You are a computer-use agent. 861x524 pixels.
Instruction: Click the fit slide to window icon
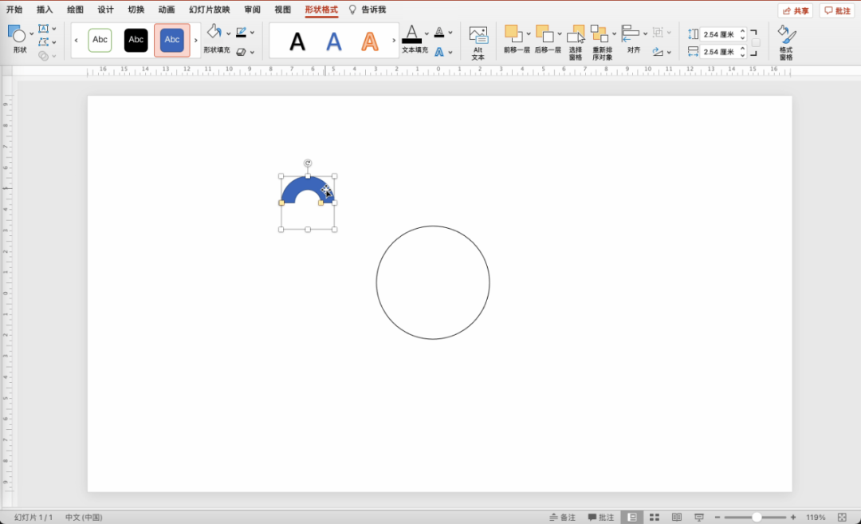[843, 517]
